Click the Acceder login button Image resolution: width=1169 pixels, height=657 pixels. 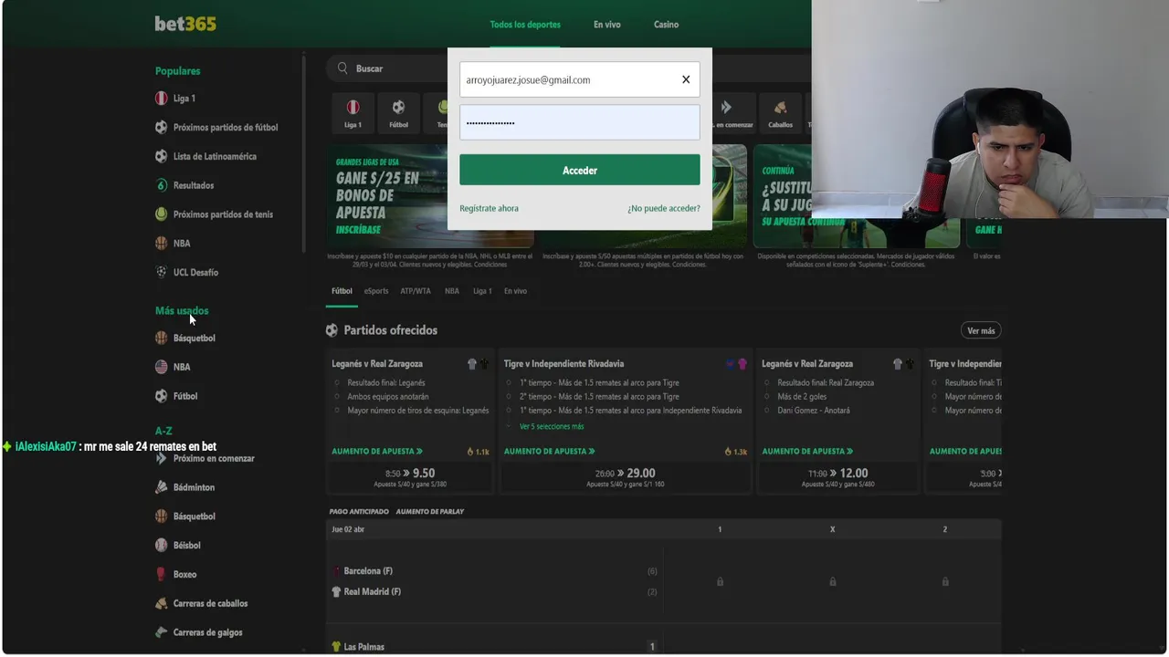[580, 170]
